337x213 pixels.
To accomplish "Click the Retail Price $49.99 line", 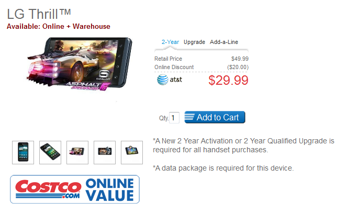I will [201, 59].
